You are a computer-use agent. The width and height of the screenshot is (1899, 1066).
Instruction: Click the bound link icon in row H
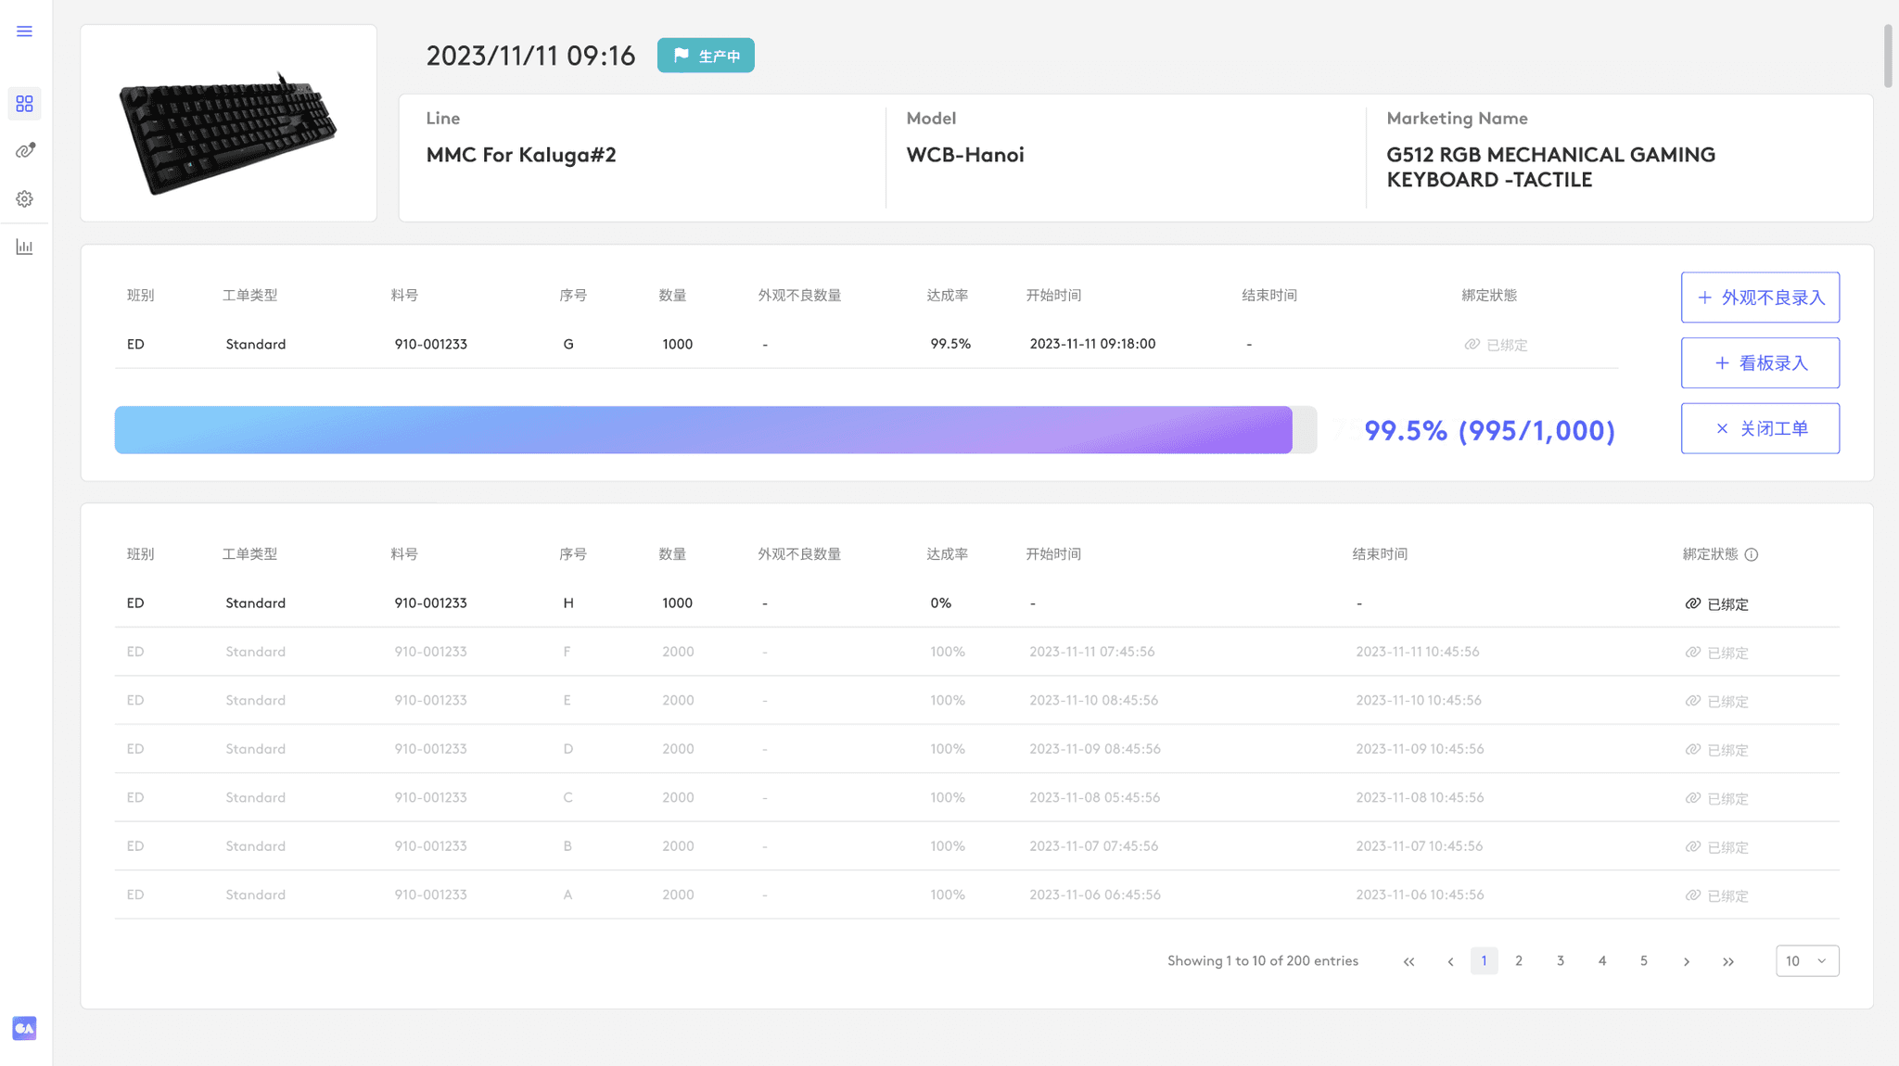tap(1692, 603)
